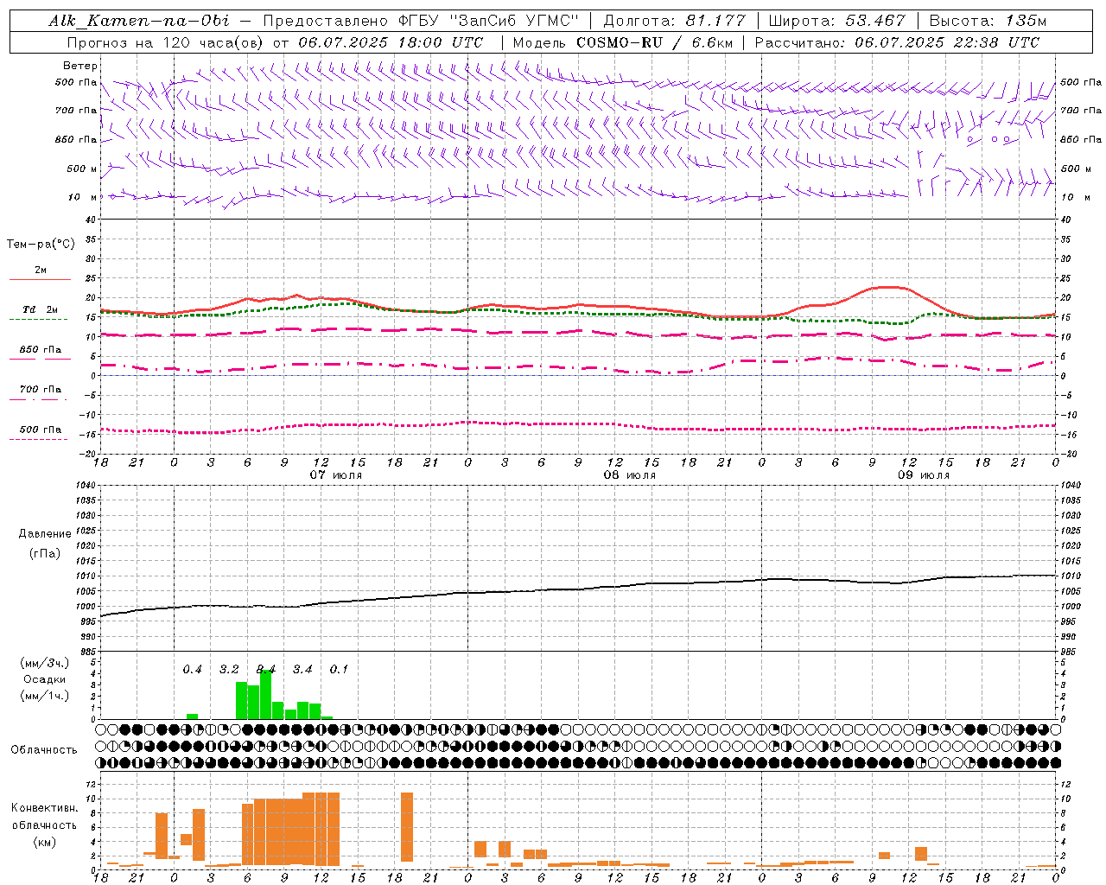Image resolution: width=1106 pixels, height=885 pixels.
Task: Click the 09 июля date label
Action: (x=924, y=475)
